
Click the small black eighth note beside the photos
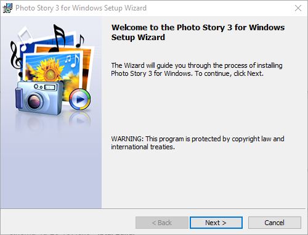[x=80, y=41]
